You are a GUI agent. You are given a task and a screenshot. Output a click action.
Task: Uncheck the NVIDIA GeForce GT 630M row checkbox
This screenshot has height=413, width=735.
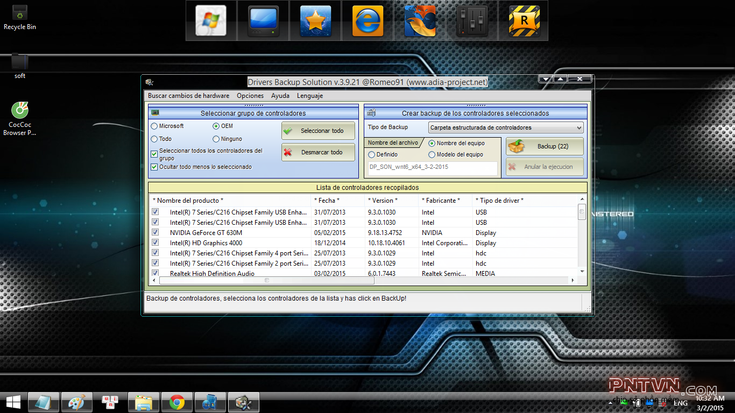[156, 232]
